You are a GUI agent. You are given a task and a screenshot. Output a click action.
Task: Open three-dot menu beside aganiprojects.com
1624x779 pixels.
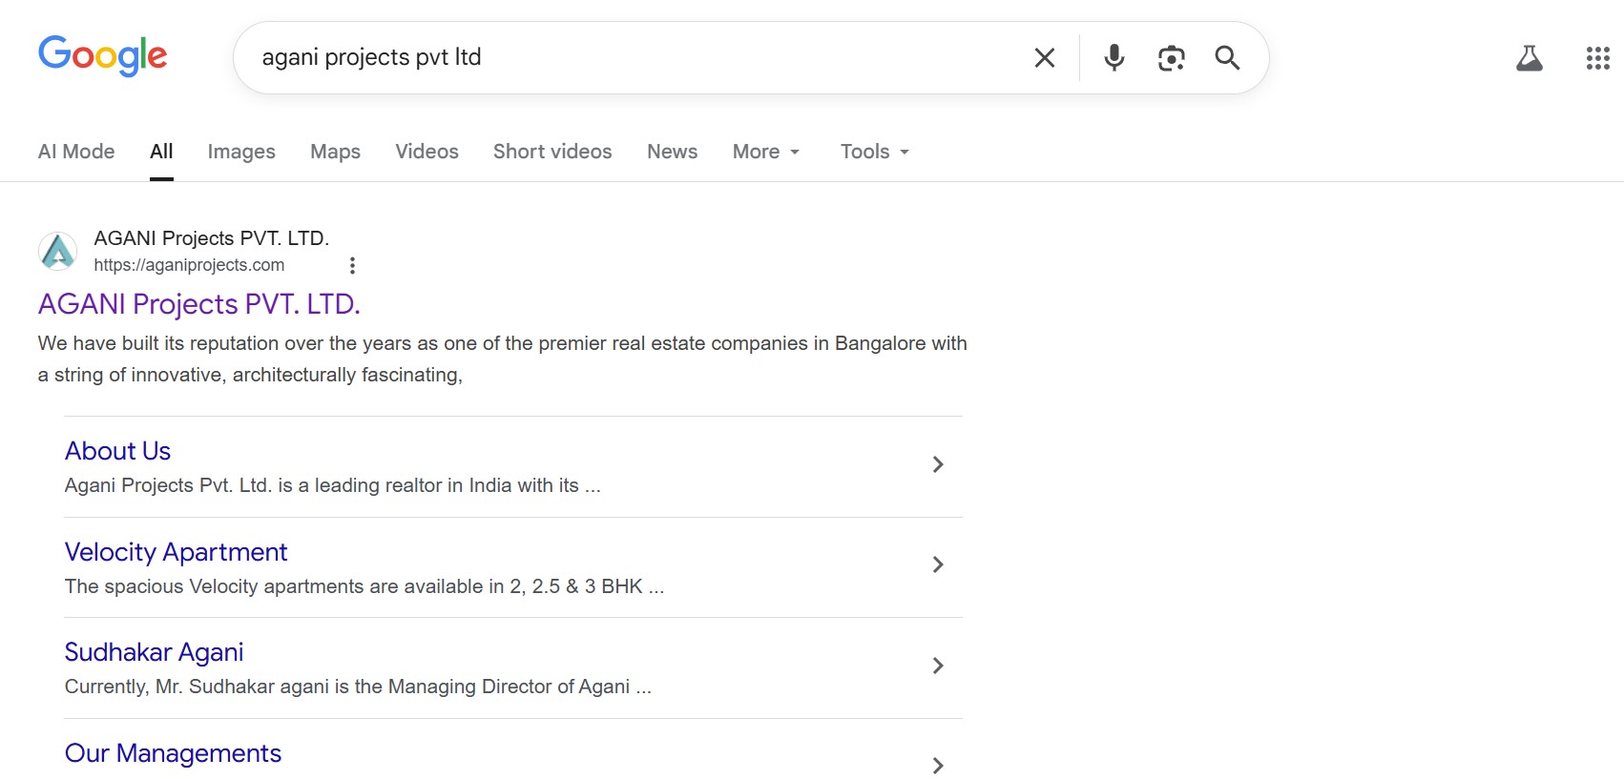[x=352, y=265]
